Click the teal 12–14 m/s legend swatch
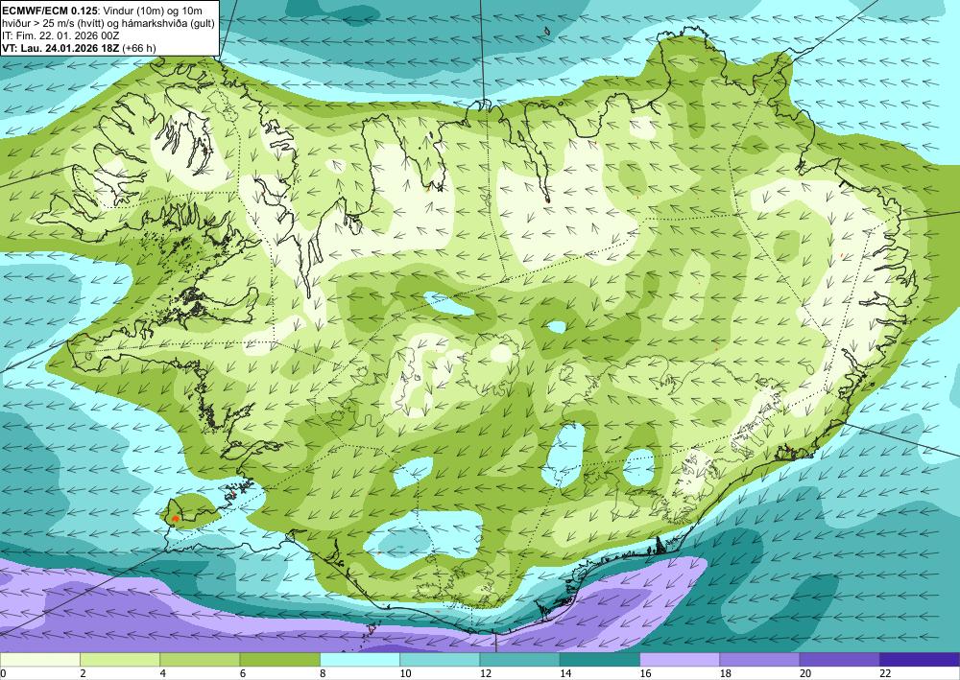The height and width of the screenshot is (680, 960). pyautogui.click(x=519, y=660)
